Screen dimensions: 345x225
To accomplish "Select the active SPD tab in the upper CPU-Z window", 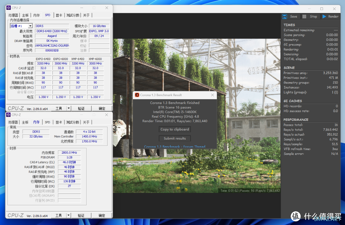I will coord(48,15).
